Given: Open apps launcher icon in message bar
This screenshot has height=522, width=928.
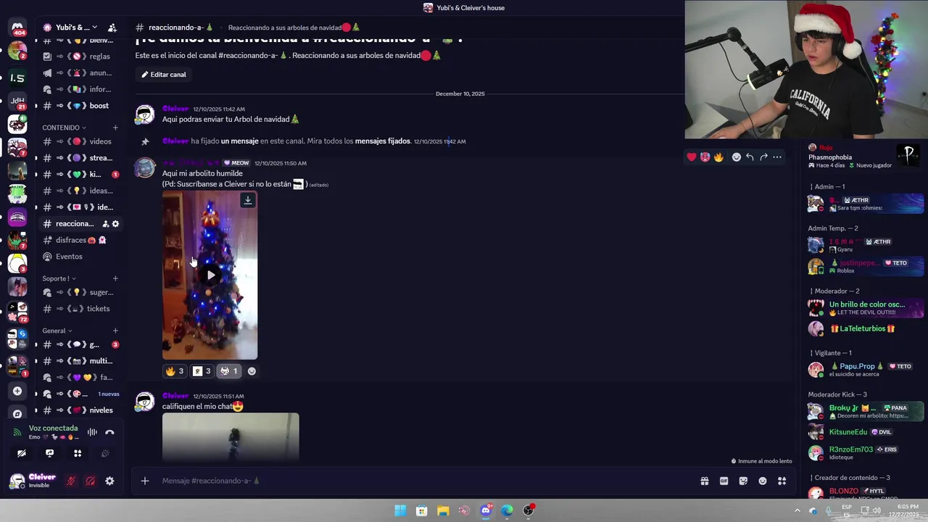Looking at the screenshot, I should pos(782,481).
